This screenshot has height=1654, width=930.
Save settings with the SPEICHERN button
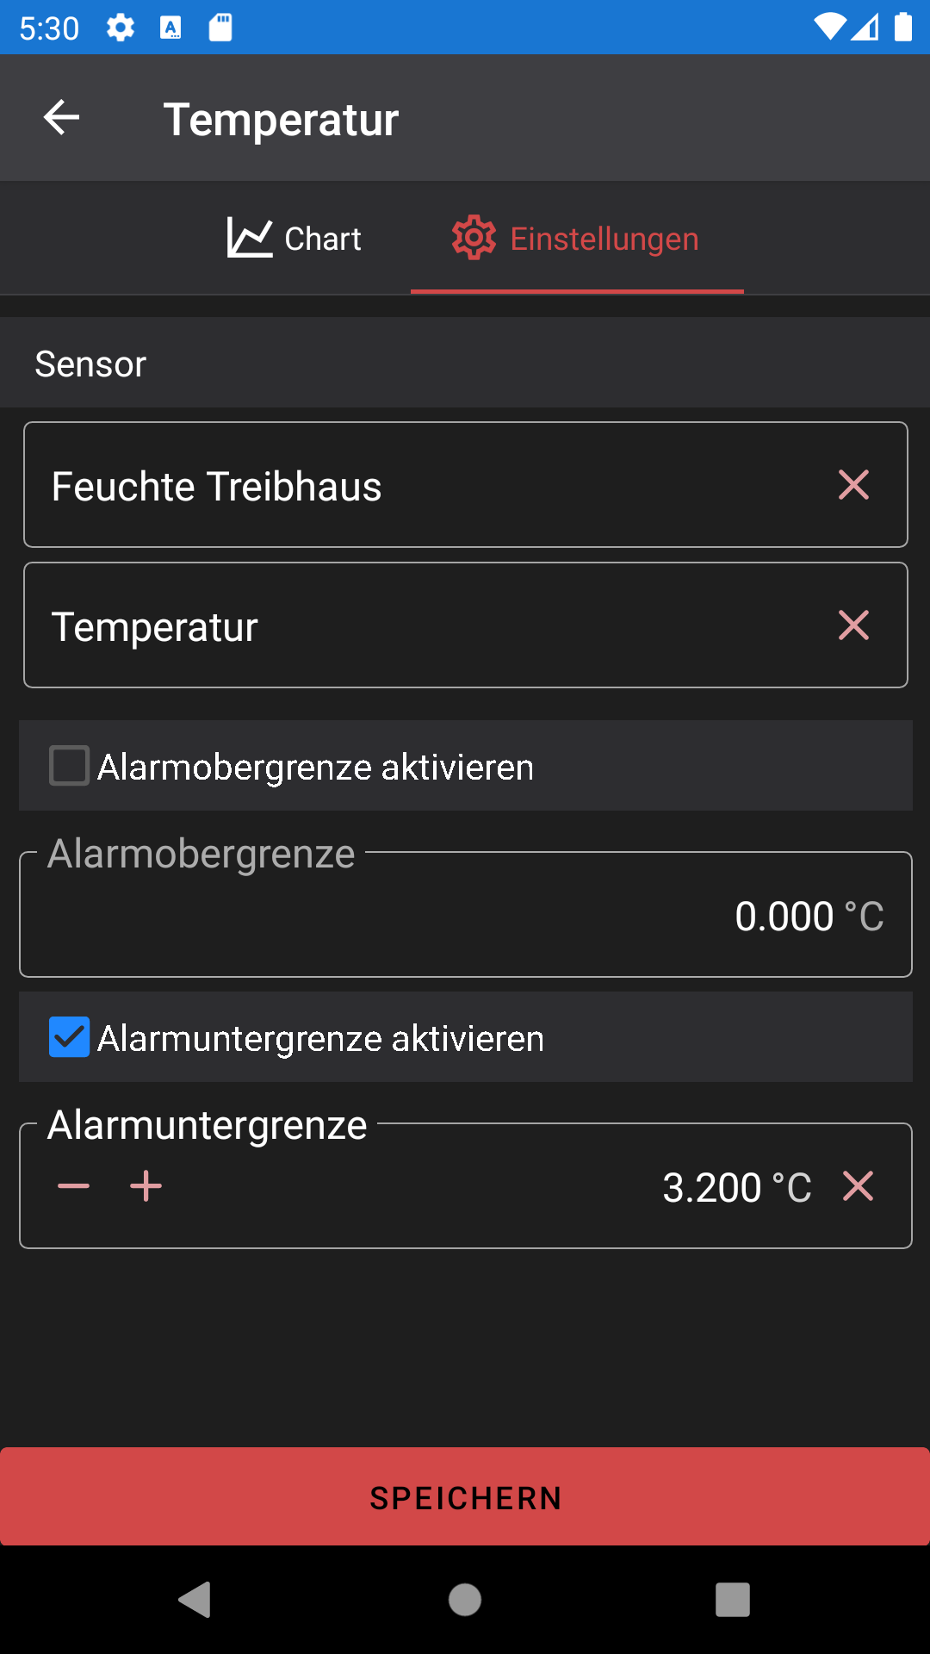[465, 1496]
